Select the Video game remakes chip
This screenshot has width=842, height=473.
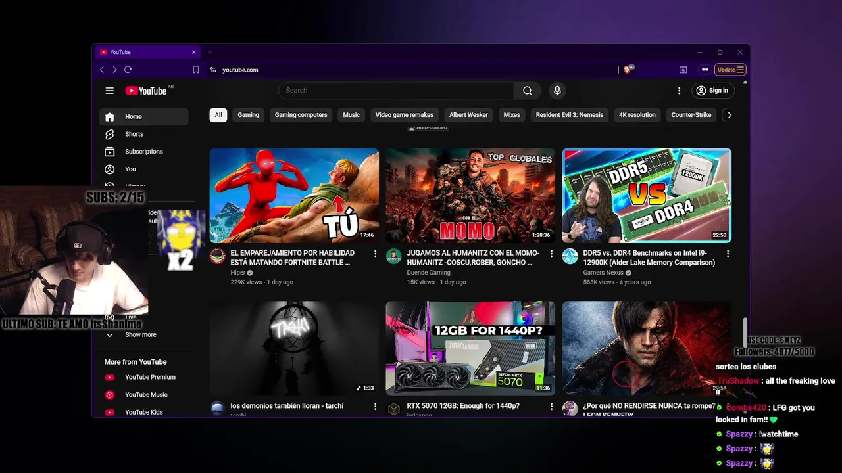(405, 115)
